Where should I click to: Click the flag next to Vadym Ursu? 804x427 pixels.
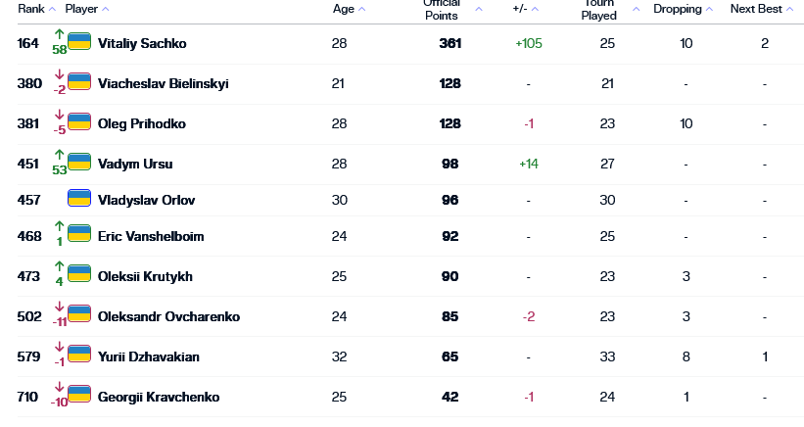point(79,163)
